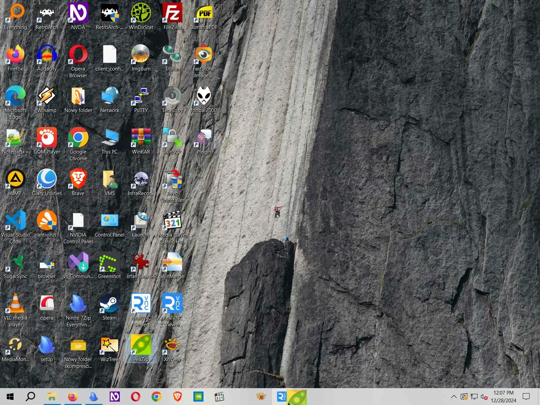Select the WinMerge desktop shortcut
The image size is (540, 405).
tap(172, 265)
